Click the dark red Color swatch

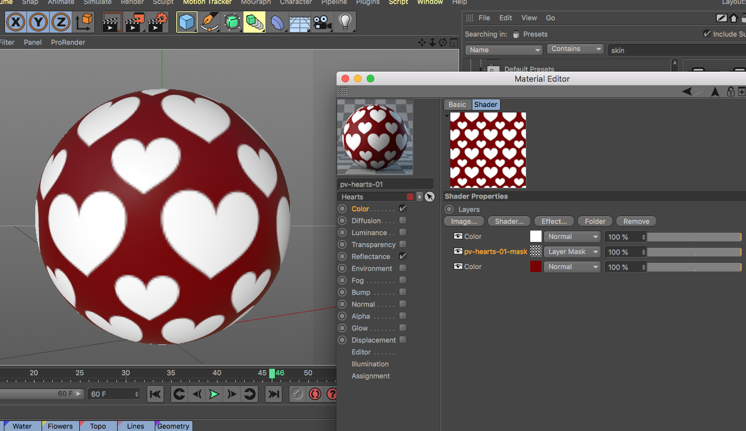point(535,266)
